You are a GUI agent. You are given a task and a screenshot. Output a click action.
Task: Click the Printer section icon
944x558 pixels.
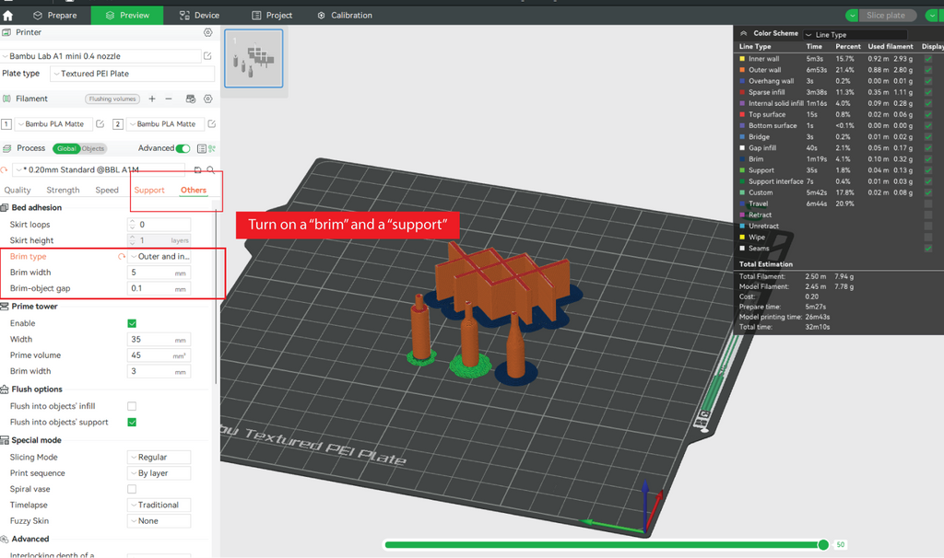(6, 32)
